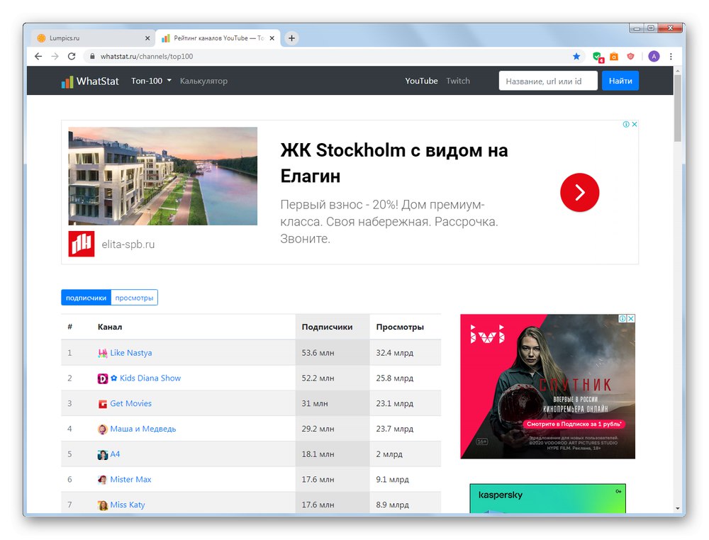709x540 pixels.
Task: Open Chrome three-dot menu
Action: pos(671,56)
